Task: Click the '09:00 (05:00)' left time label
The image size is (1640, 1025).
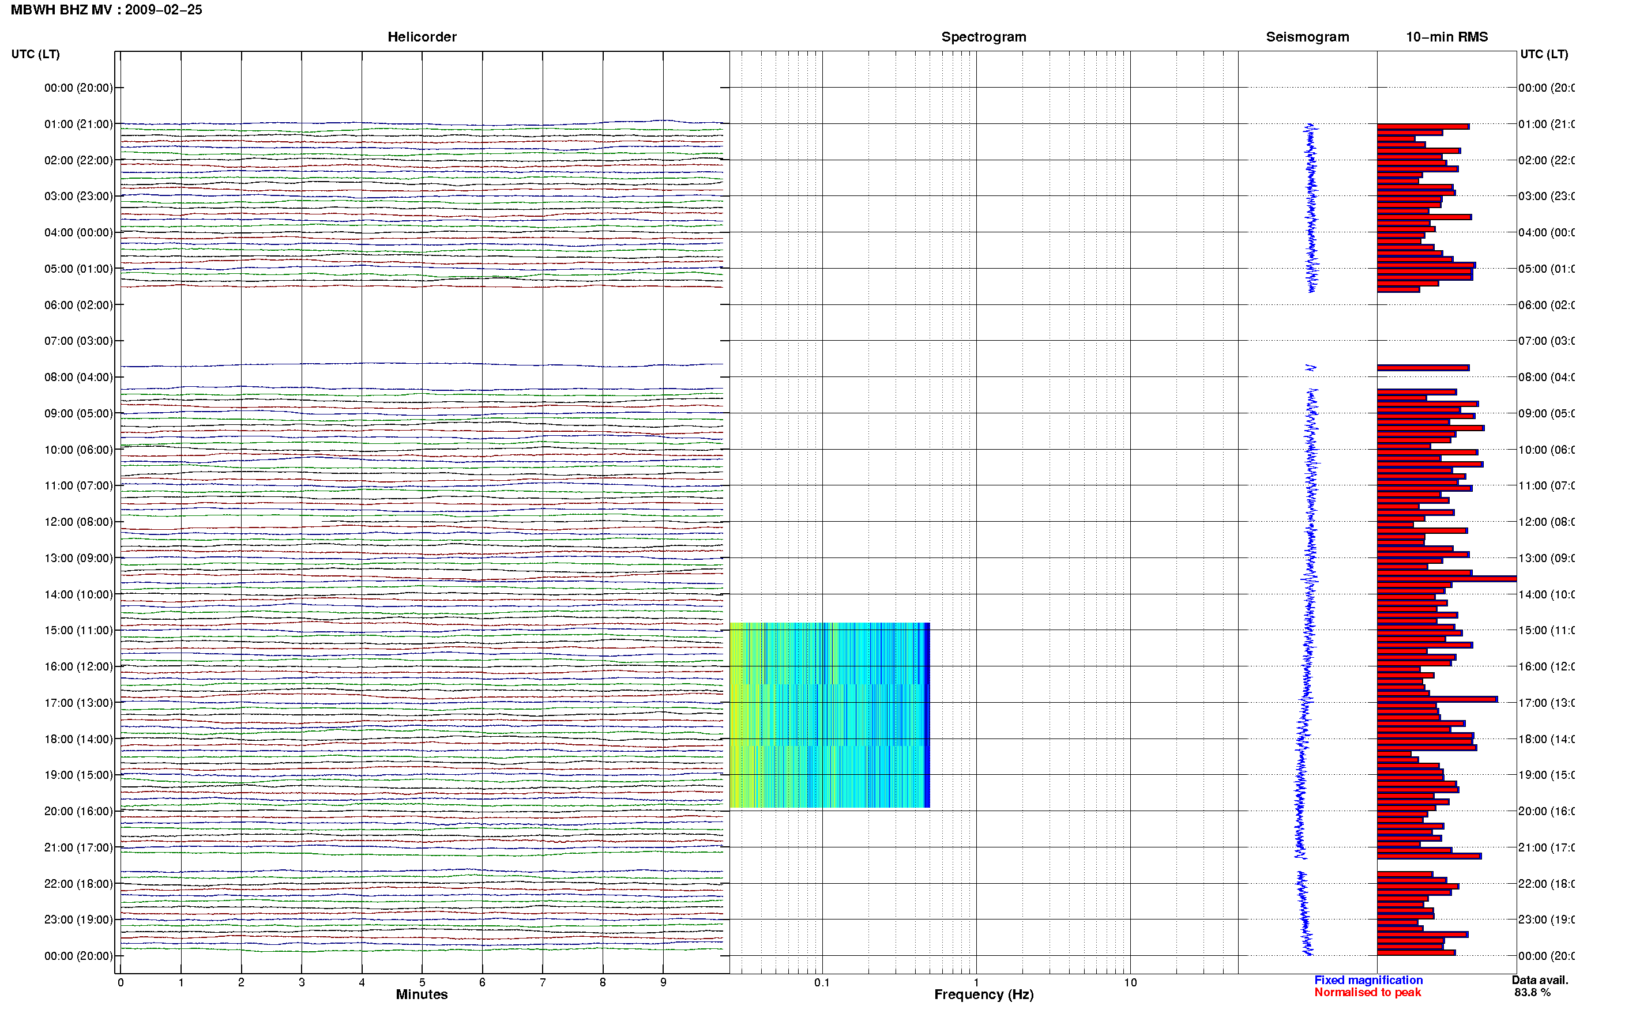Action: [78, 413]
